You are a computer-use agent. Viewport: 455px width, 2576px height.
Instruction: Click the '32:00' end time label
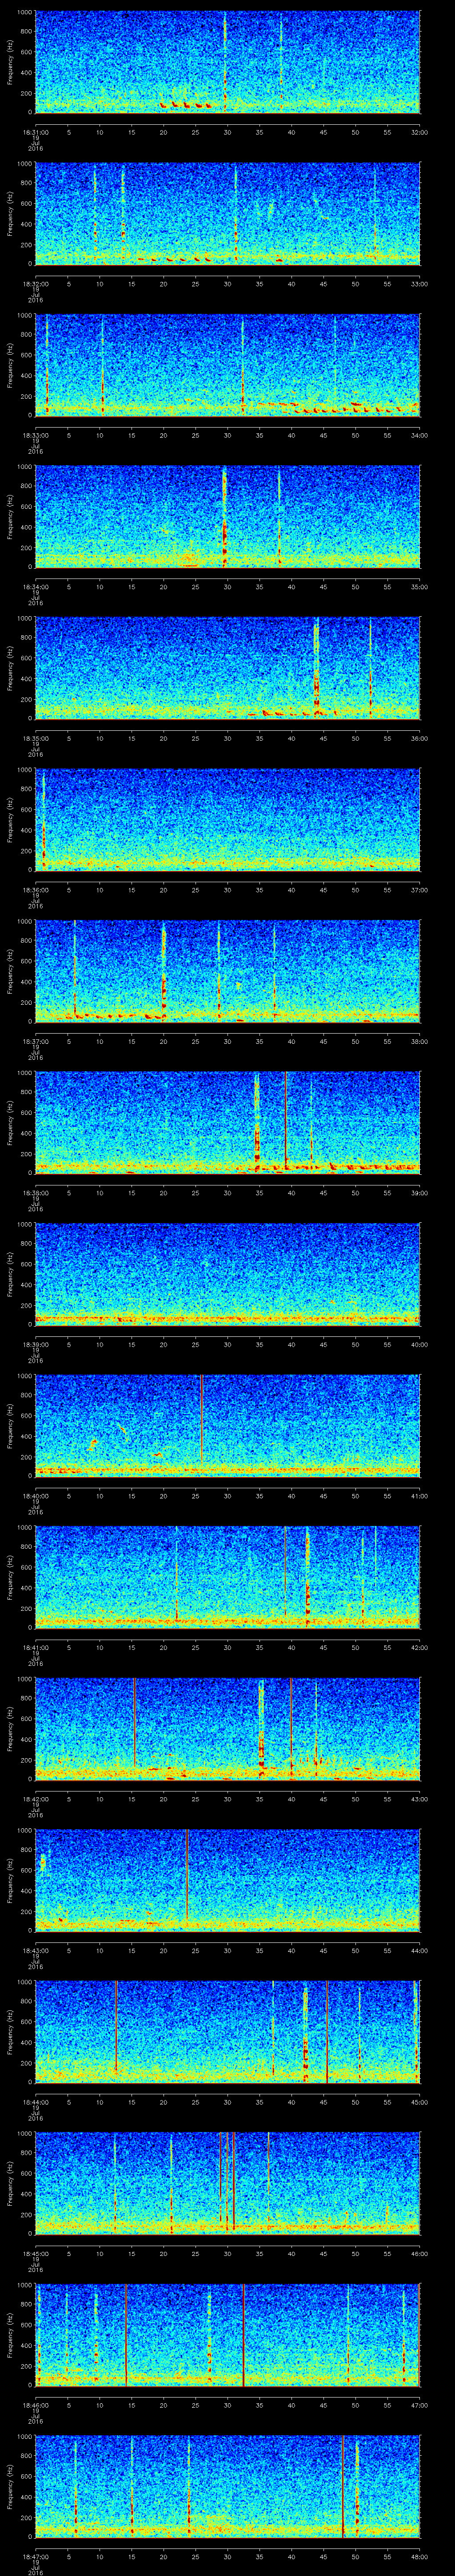(x=419, y=132)
